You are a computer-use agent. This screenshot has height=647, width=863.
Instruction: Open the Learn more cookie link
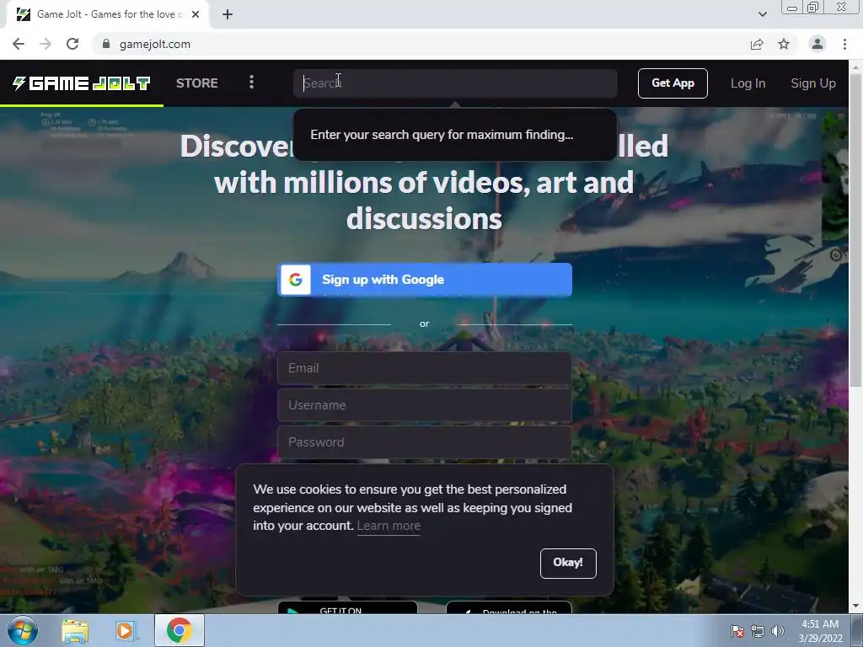pyautogui.click(x=389, y=526)
